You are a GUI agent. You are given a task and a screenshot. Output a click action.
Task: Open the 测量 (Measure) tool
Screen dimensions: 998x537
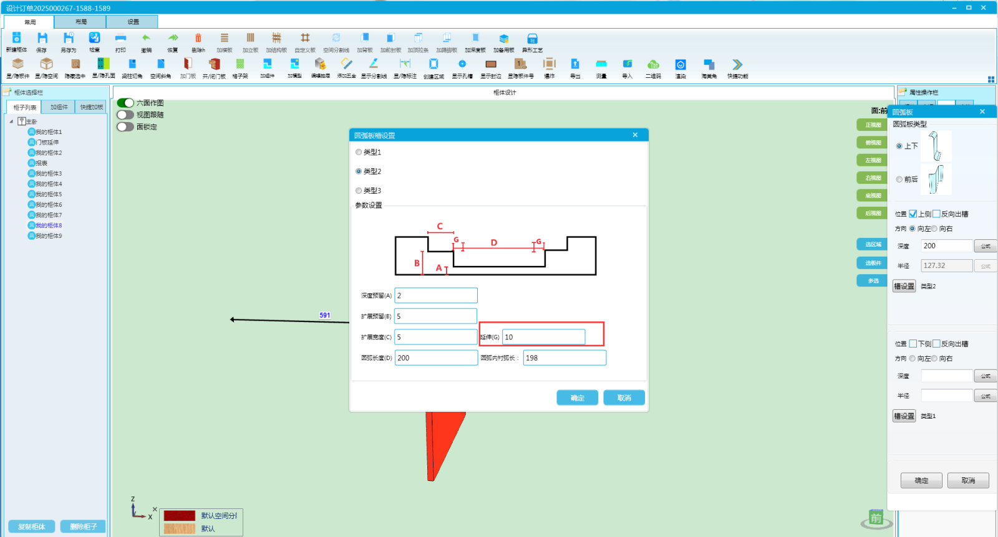601,64
